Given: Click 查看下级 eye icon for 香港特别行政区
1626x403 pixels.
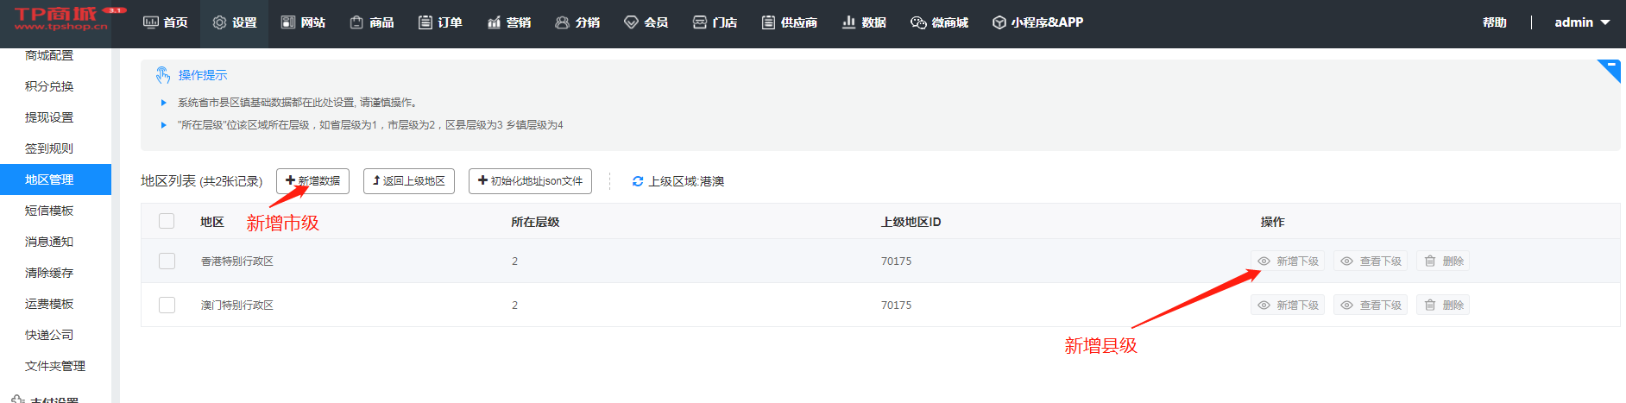Looking at the screenshot, I should tap(1347, 261).
